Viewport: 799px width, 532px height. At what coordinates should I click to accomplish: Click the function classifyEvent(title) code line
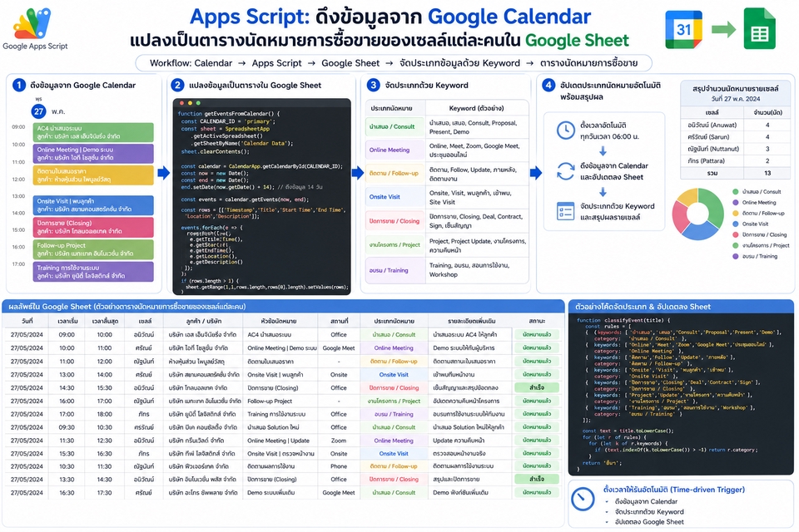623,320
